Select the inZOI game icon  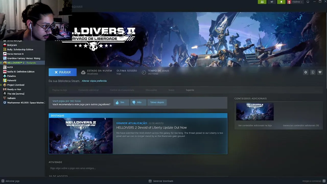pyautogui.click(x=5, y=67)
